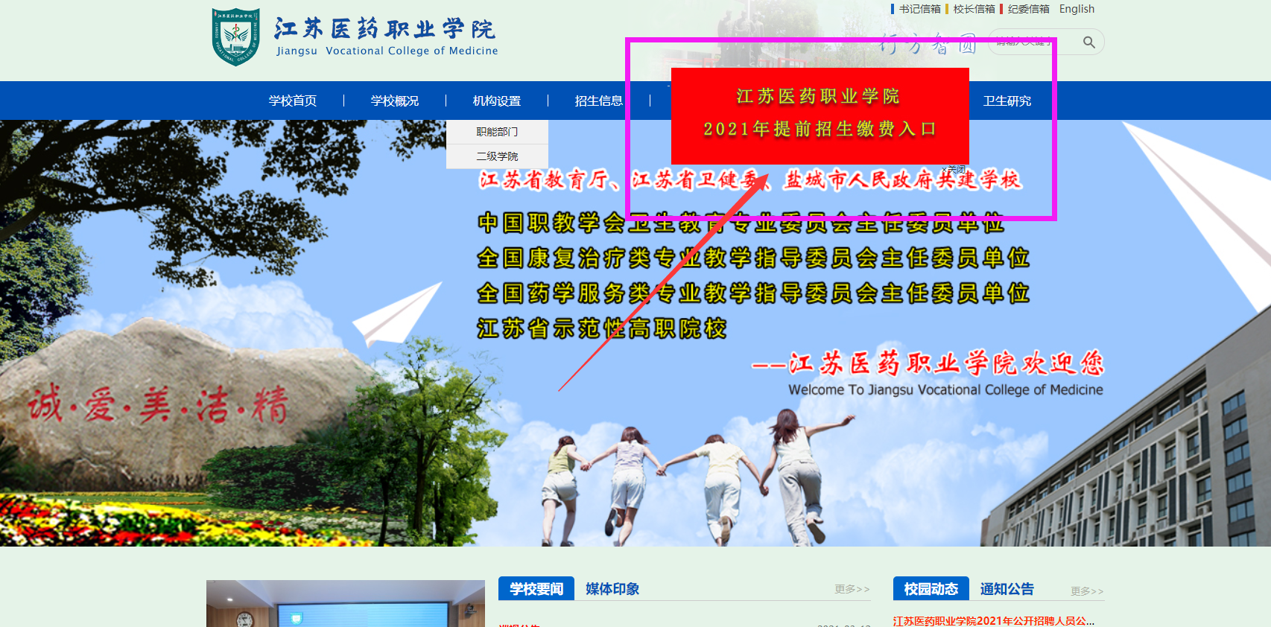Click the college shield logo
The height and width of the screenshot is (627, 1271).
pyautogui.click(x=236, y=37)
